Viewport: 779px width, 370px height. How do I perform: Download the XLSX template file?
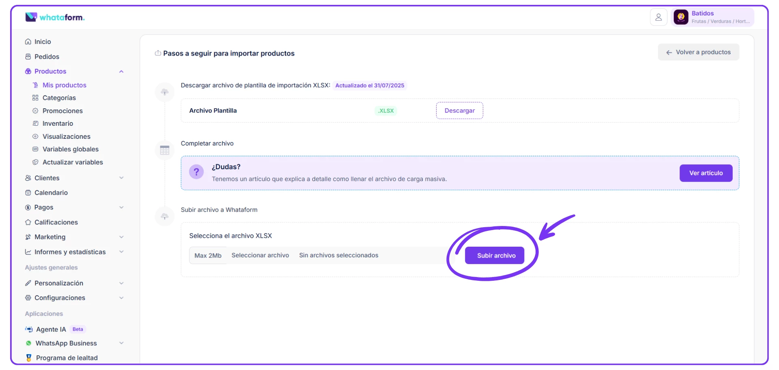tap(459, 111)
